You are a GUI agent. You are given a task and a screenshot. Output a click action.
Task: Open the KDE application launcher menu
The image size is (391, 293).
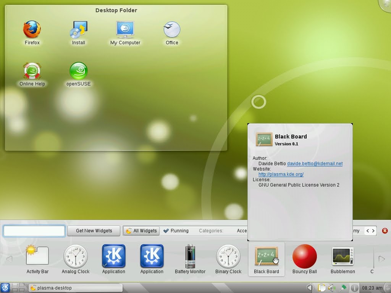click(x=6, y=288)
